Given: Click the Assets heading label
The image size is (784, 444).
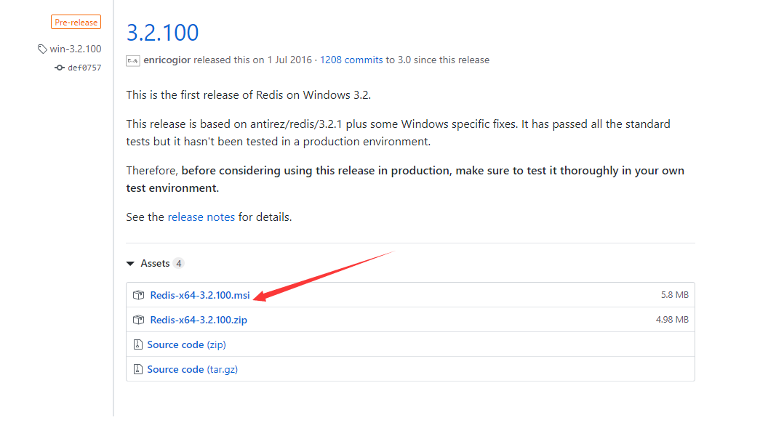Looking at the screenshot, I should pos(155,264).
